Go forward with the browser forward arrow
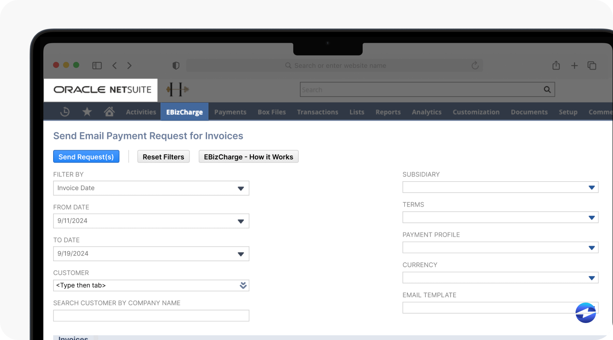Image resolution: width=613 pixels, height=340 pixels. point(129,65)
